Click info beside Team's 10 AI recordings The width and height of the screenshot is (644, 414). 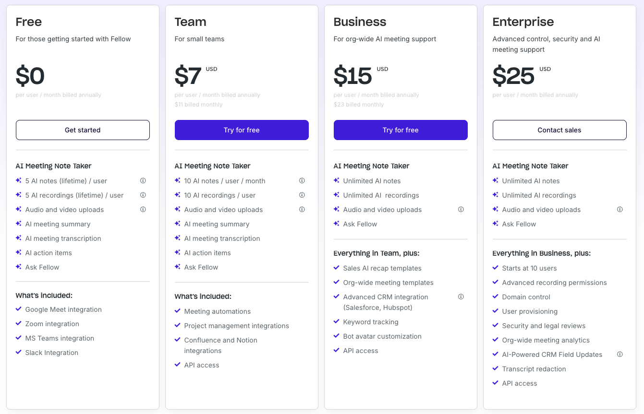point(302,195)
